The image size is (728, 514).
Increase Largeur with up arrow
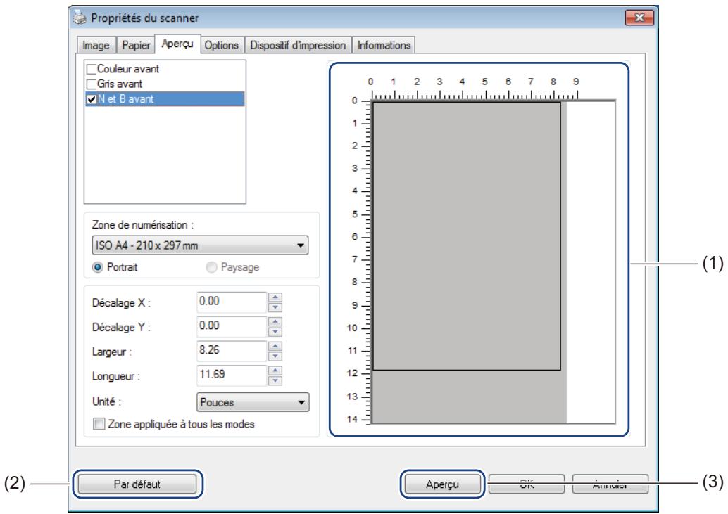(x=275, y=346)
